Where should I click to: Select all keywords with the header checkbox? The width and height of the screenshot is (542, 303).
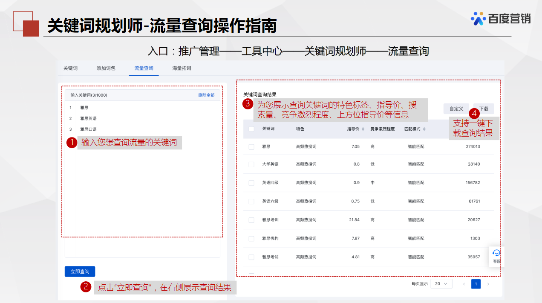[251, 129]
